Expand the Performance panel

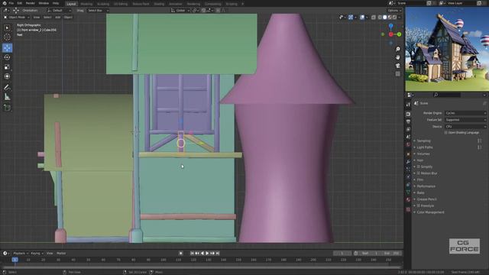click(426, 186)
